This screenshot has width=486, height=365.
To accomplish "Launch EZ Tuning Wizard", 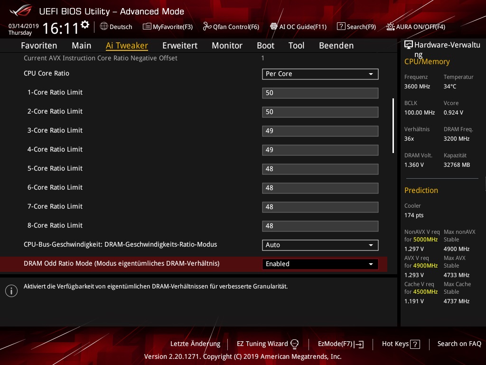I will click(x=268, y=344).
